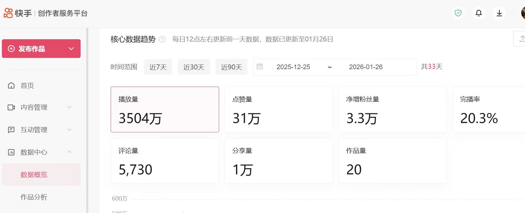The height and width of the screenshot is (213, 525).
Task: Open 内容管理 sidebar menu
Action: [41, 107]
